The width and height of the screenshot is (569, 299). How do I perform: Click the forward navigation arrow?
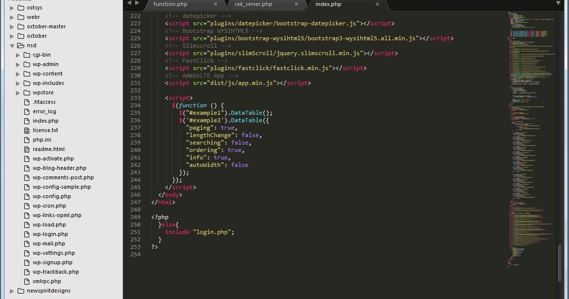[136, 3]
